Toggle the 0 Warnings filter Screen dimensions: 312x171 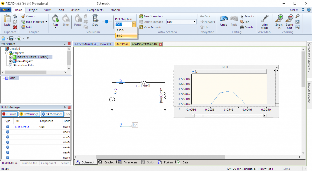[29, 114]
